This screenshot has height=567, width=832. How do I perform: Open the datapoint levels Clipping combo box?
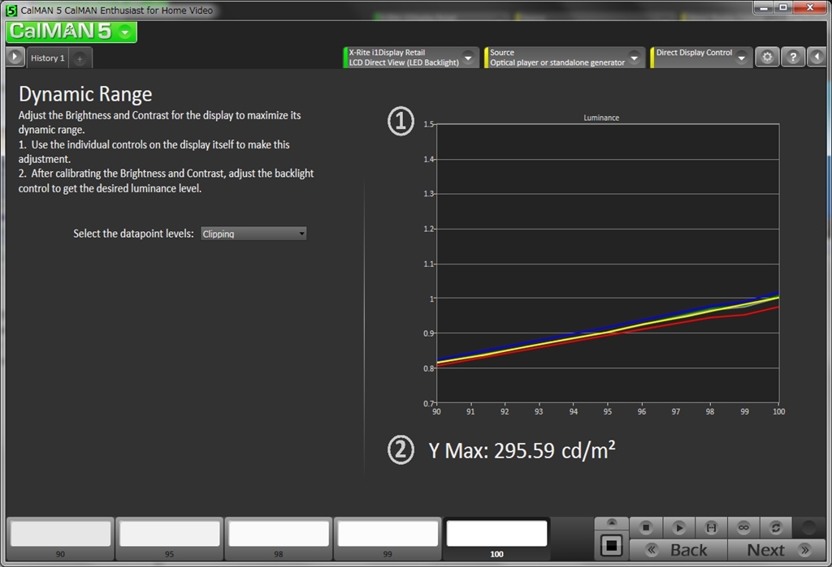pos(253,234)
